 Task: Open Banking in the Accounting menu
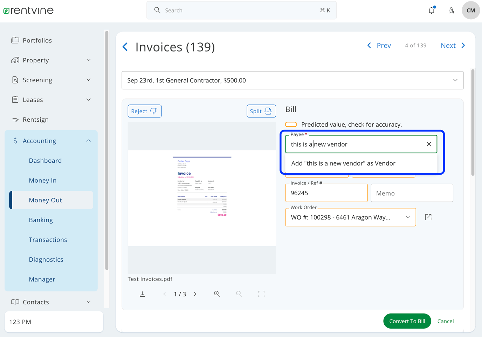tap(41, 220)
